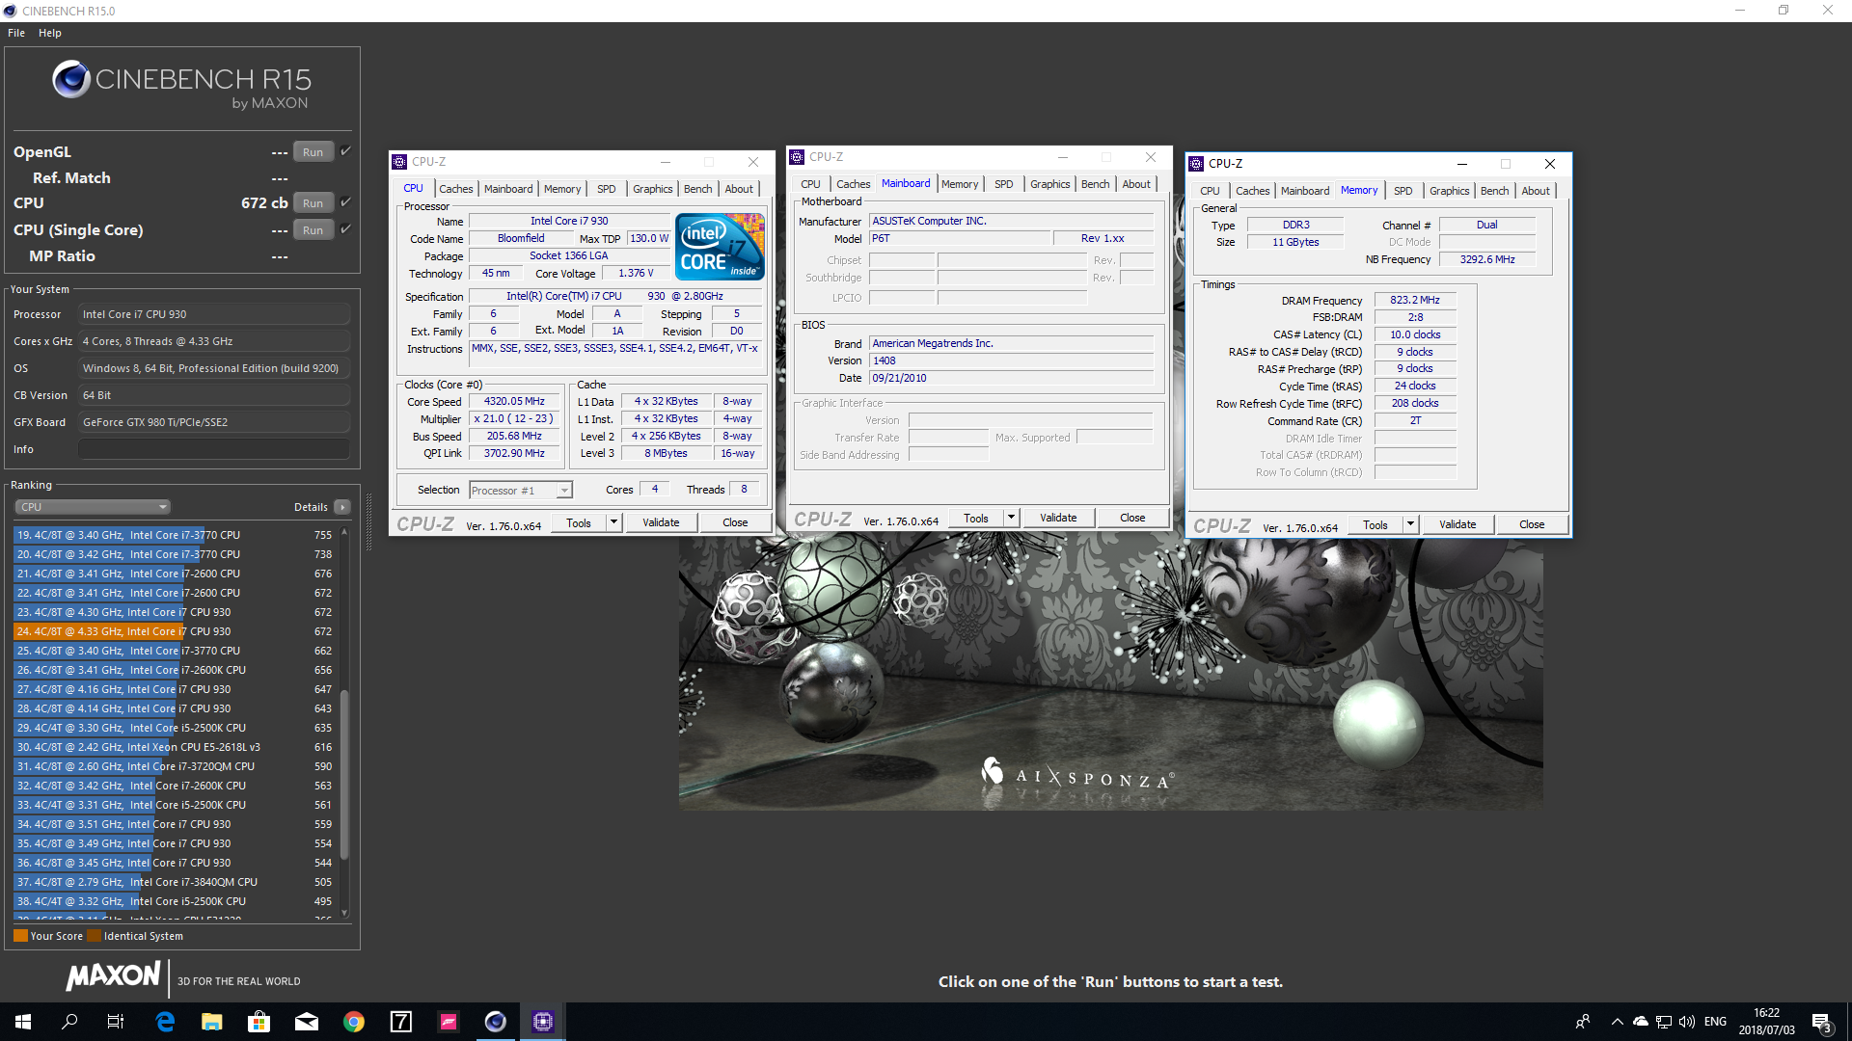
Task: Open Processor #1 selection dropdown
Action: 521,491
